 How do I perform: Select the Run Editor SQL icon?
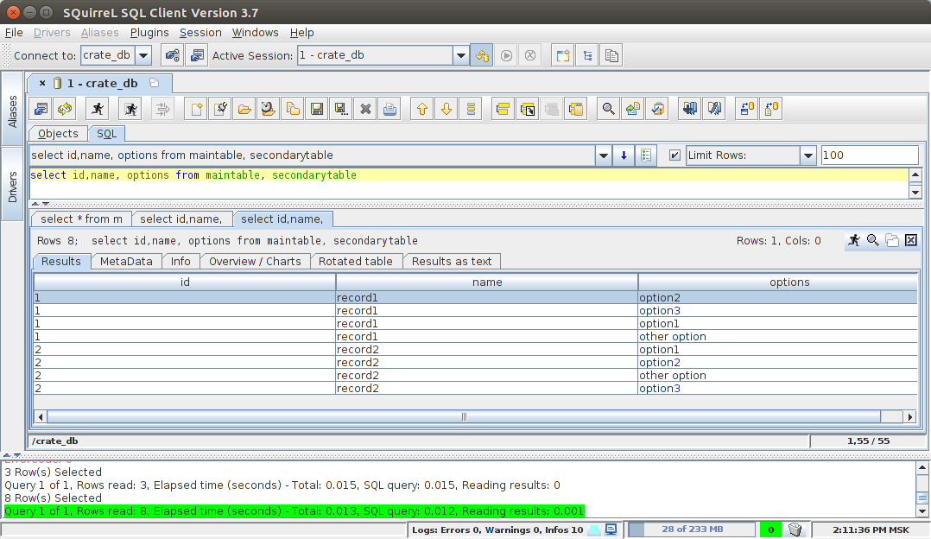pyautogui.click(x=130, y=109)
